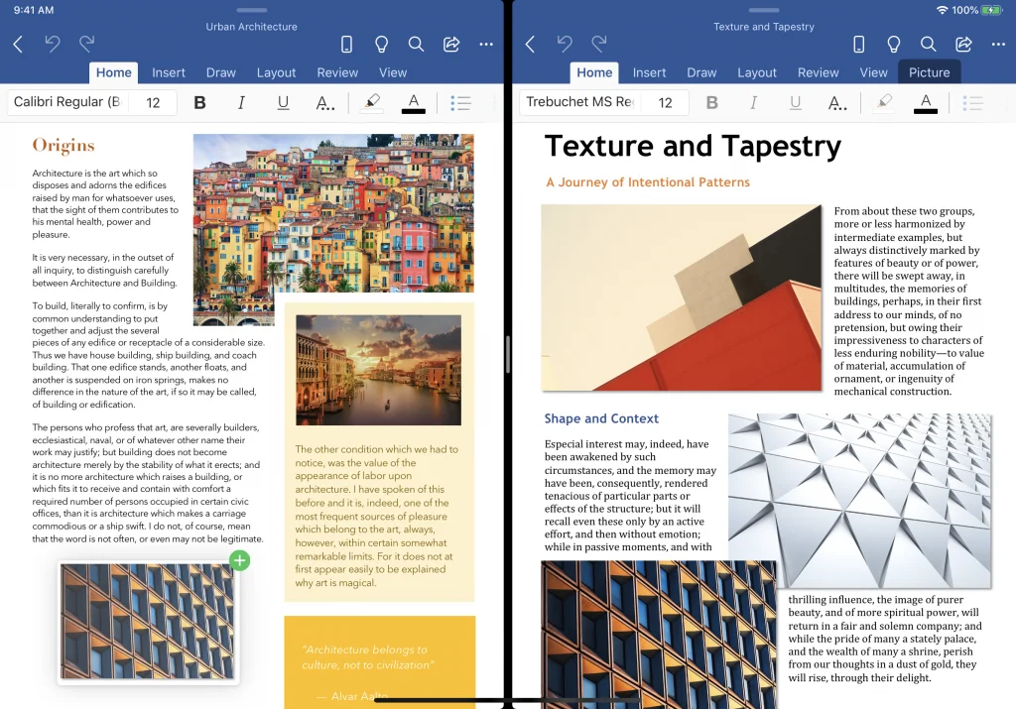Toggle underline formatting in Urban Architecture
1016x709 pixels.
[x=283, y=101]
